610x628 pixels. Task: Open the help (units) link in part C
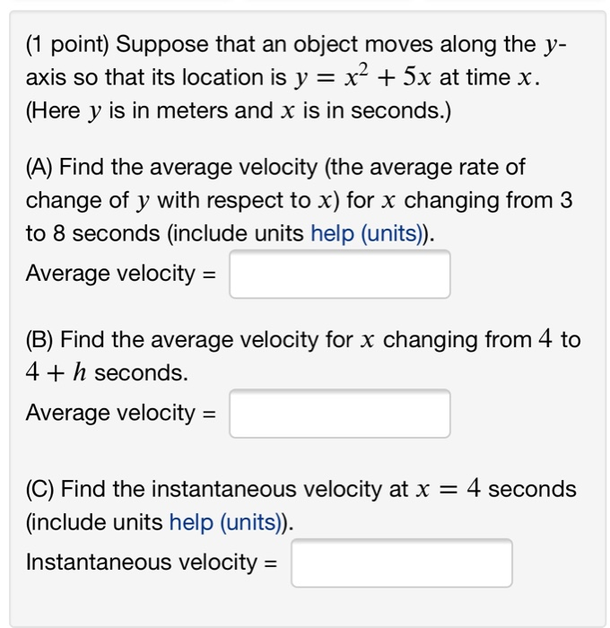pos(225,522)
